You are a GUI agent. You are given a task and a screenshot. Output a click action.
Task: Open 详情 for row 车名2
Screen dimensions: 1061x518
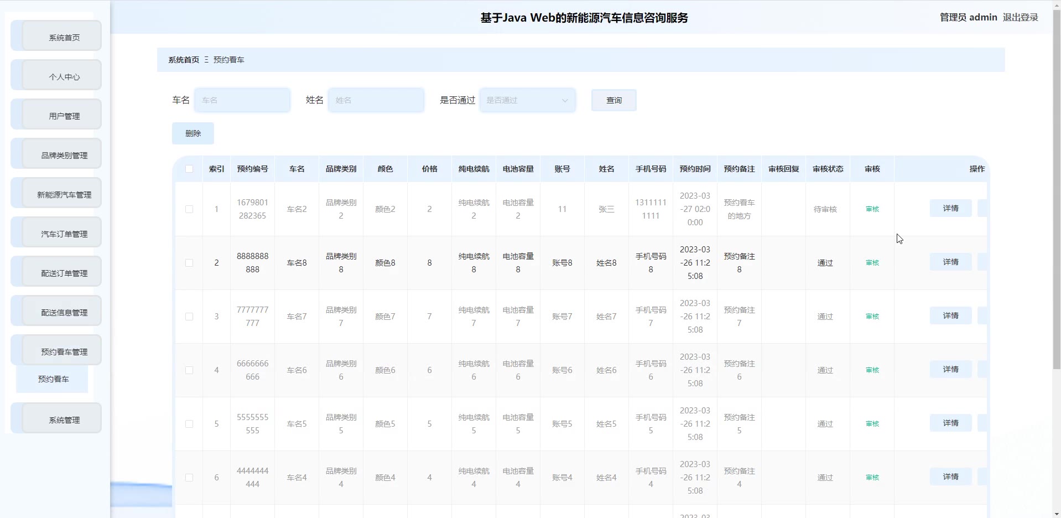point(950,208)
